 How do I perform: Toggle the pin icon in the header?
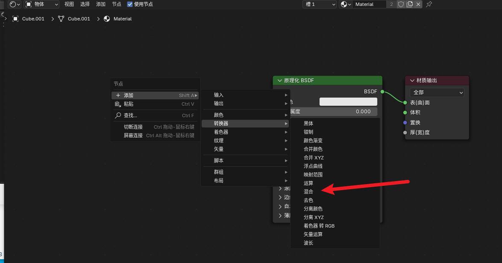click(x=429, y=4)
